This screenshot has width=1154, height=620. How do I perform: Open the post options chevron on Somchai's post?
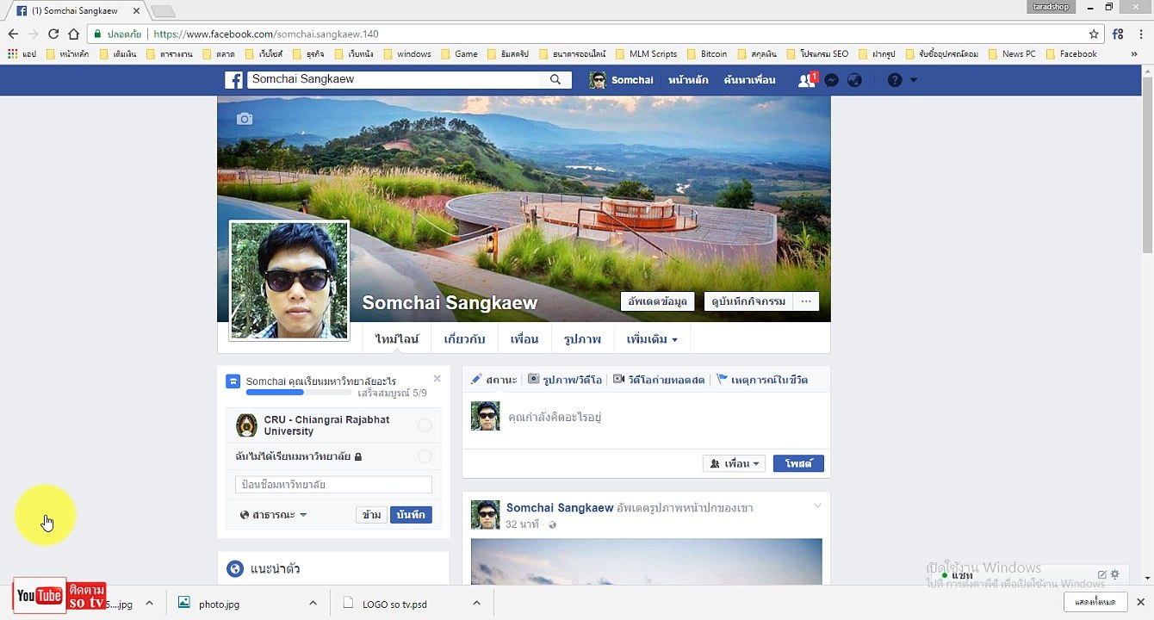818,505
